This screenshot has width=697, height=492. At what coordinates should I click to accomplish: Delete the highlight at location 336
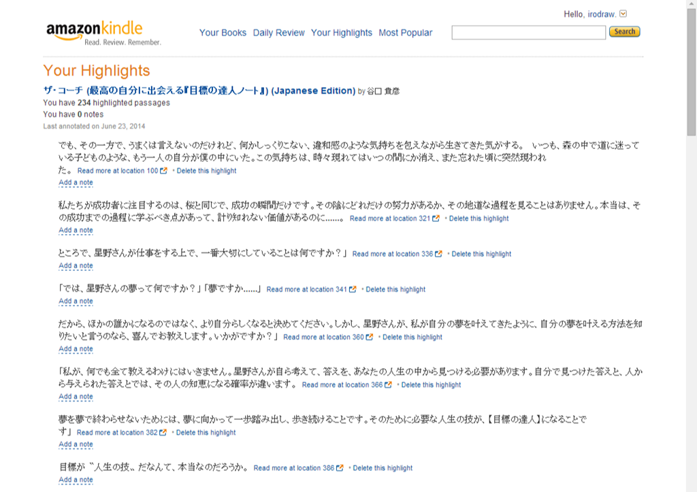click(x=481, y=254)
